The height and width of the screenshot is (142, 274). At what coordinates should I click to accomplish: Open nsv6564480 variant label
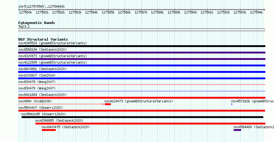tap(254, 127)
